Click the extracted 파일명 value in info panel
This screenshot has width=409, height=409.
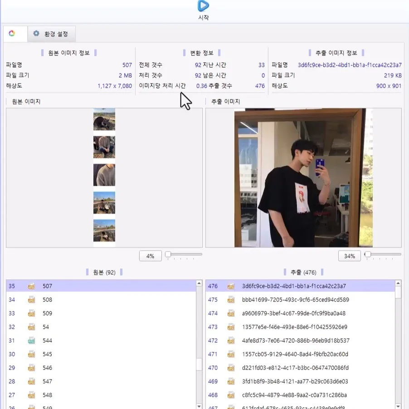point(350,65)
